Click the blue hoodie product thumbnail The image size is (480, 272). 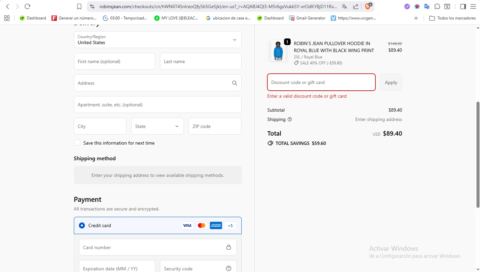278,51
